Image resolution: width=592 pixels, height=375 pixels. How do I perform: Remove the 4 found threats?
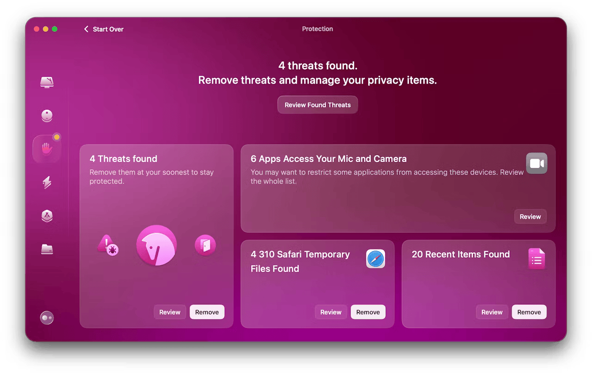coord(207,312)
